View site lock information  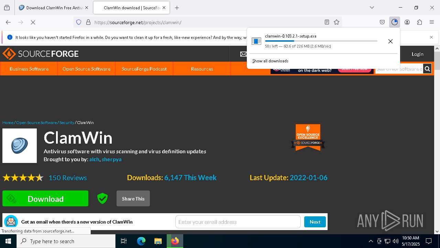click(88, 22)
